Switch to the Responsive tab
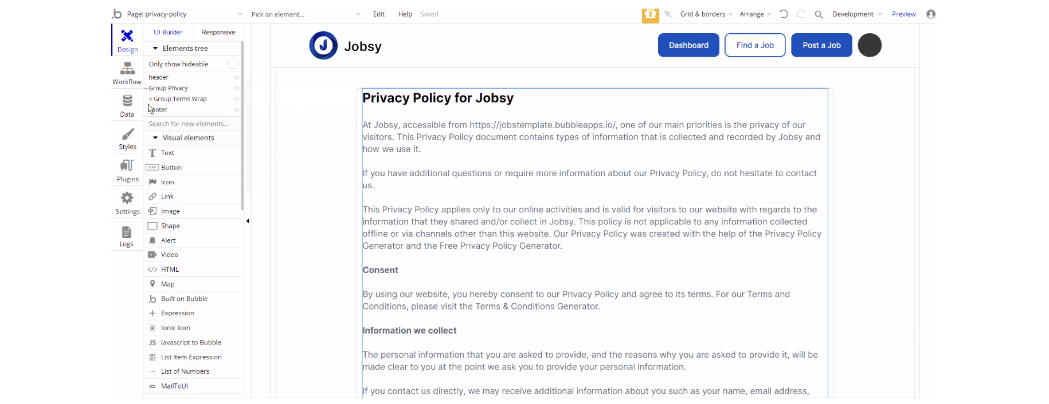 (x=218, y=33)
